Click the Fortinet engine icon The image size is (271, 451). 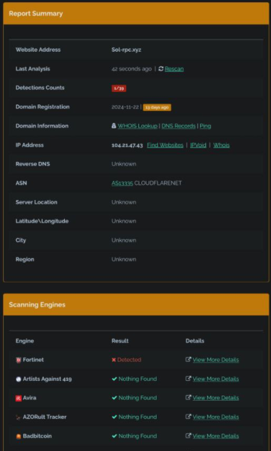click(18, 360)
